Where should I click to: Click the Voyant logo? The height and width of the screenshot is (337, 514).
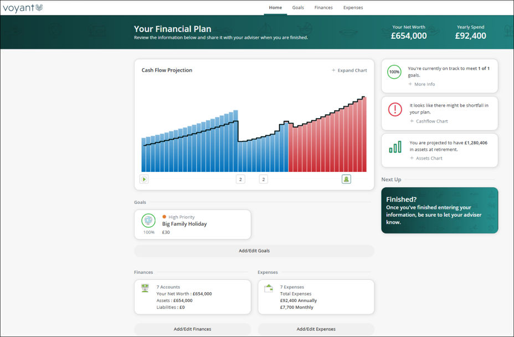coord(23,8)
